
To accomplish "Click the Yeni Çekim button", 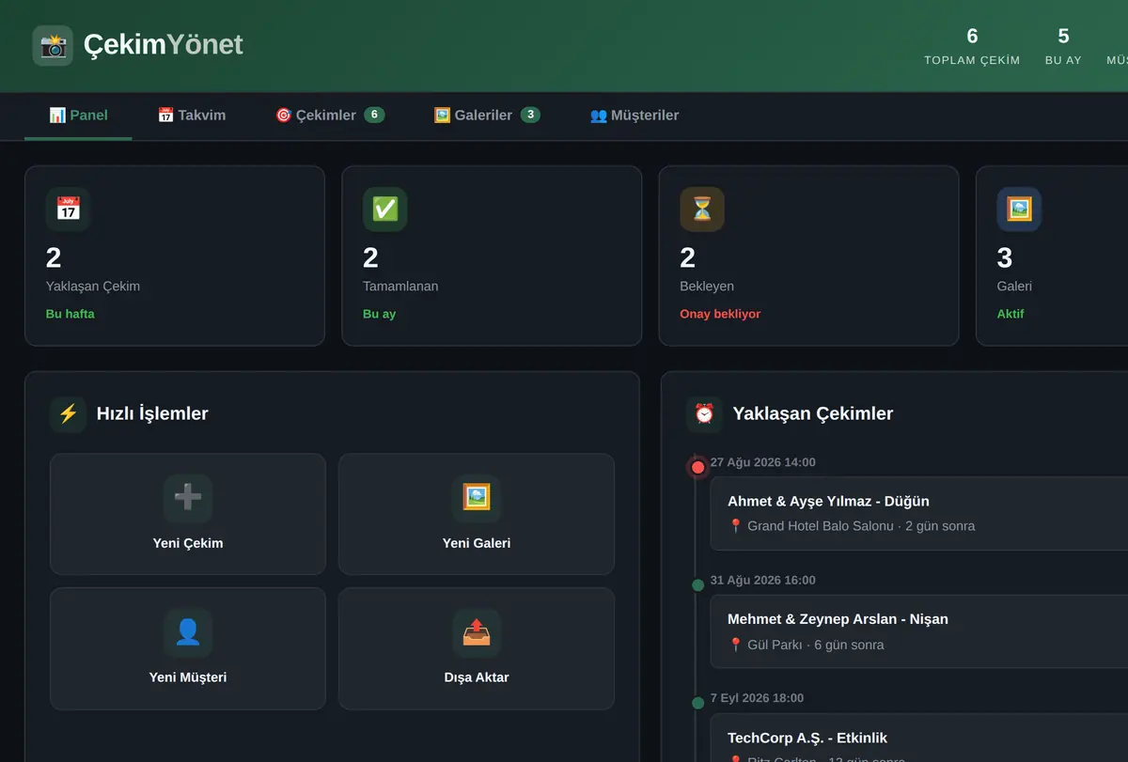I will click(x=188, y=514).
